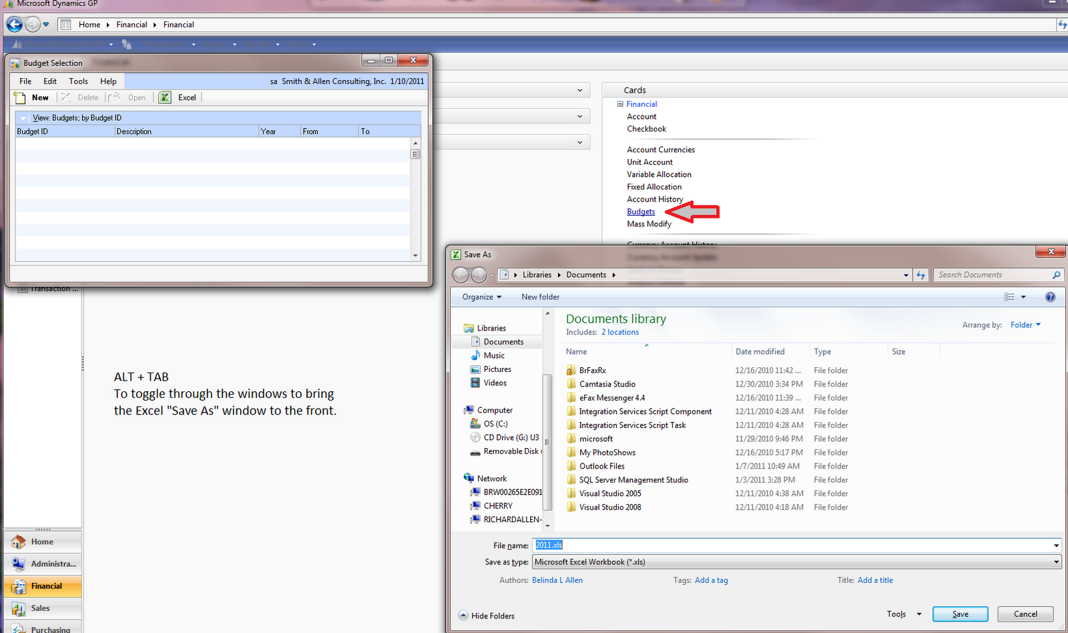
Task: Click the author Belinda L Allen
Action: coord(557,580)
